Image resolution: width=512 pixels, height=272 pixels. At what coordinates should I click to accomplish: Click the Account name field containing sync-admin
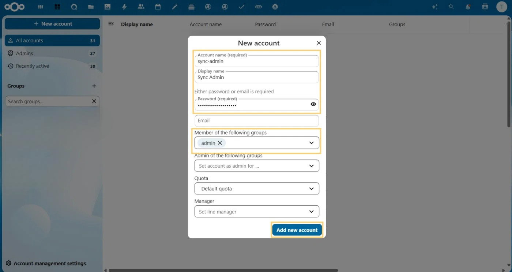point(257,61)
